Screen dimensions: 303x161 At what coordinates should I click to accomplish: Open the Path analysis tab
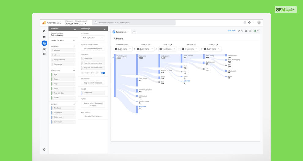coord(121,32)
